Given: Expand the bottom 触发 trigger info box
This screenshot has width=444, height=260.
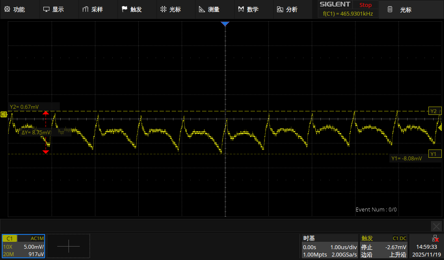Looking at the screenshot, I should [383, 246].
